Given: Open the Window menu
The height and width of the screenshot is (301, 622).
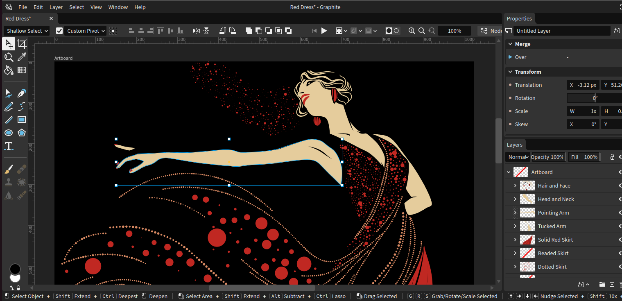Looking at the screenshot, I should click(x=118, y=7).
